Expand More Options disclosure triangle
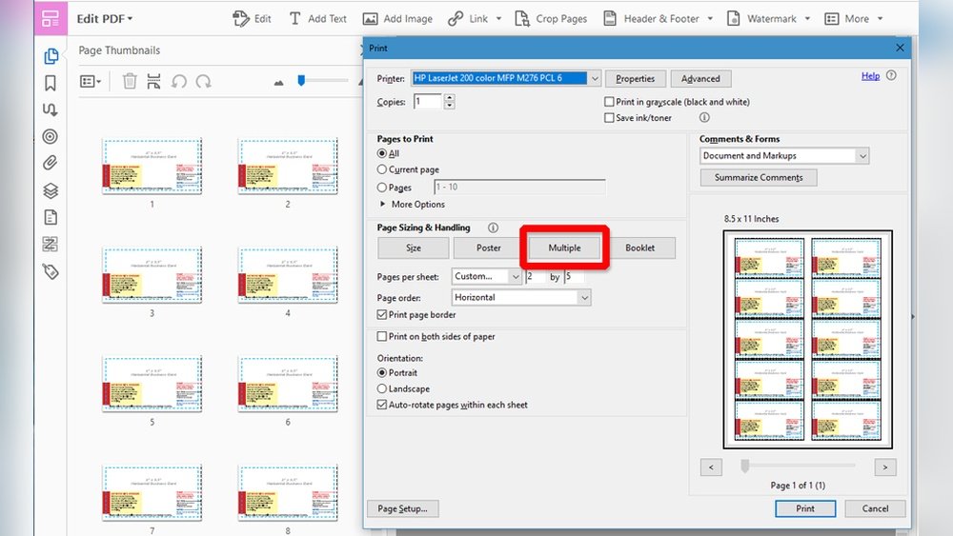The image size is (953, 536). [x=382, y=204]
